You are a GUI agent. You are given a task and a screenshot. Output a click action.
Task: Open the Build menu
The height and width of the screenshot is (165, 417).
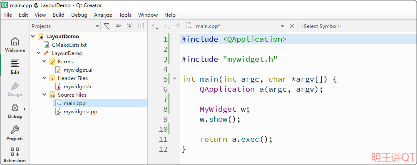pos(59,15)
